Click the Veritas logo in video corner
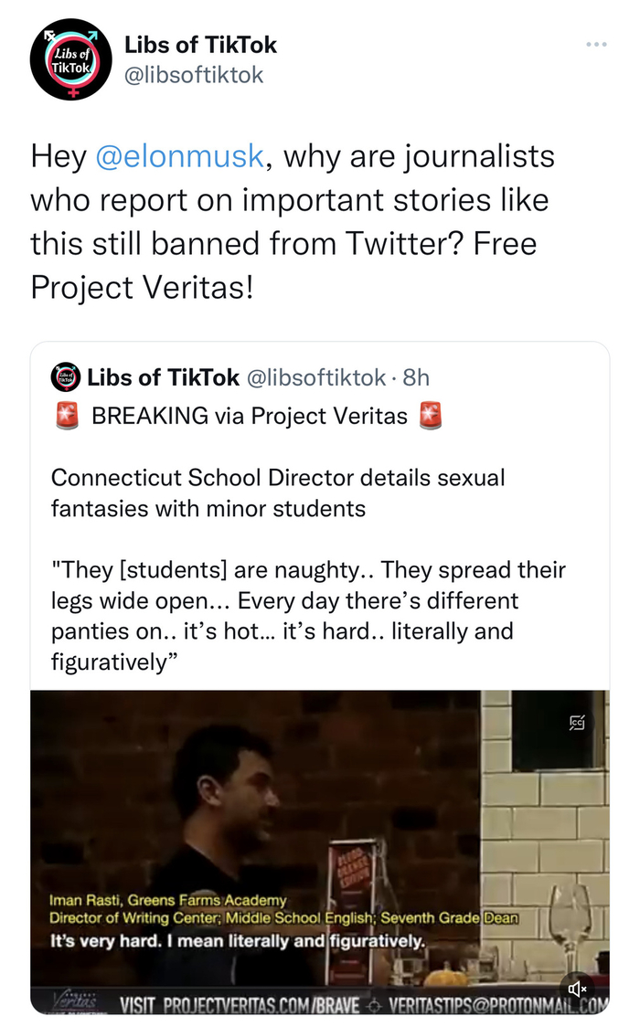This screenshot has height=1027, width=640. pos(73,999)
